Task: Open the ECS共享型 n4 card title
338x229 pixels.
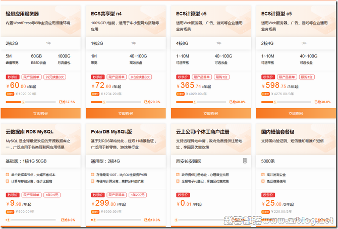Action: [106, 14]
